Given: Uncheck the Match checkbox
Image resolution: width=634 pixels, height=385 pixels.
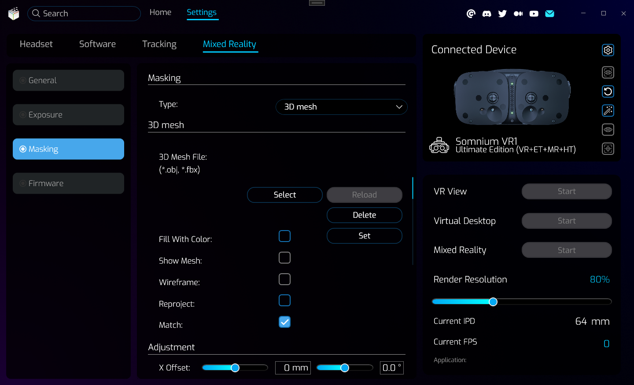Looking at the screenshot, I should [x=285, y=322].
